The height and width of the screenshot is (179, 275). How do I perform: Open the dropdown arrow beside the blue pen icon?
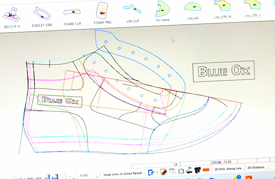157,173
